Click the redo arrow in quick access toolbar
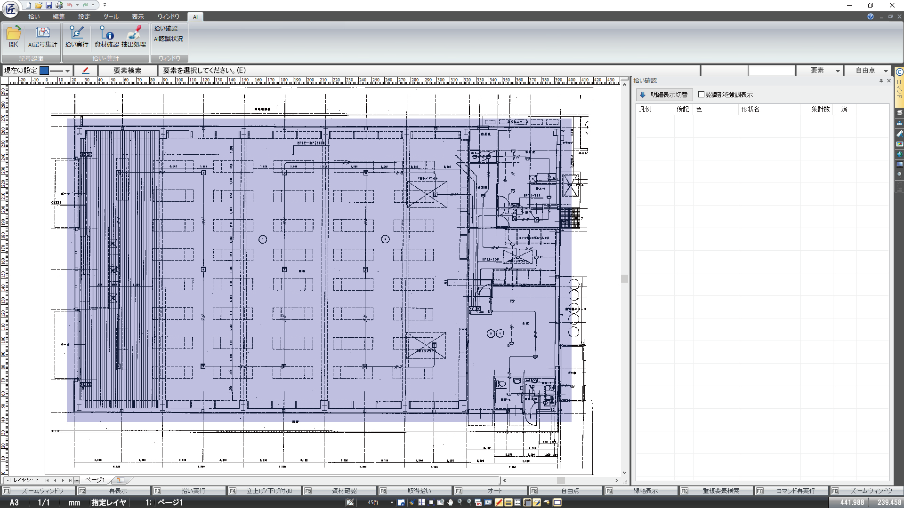The width and height of the screenshot is (904, 508). coord(85,5)
